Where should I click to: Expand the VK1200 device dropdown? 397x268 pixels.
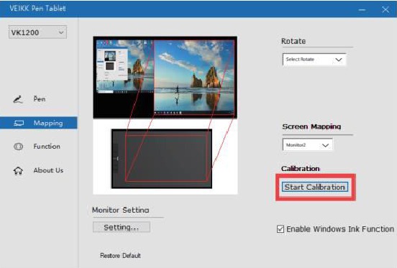coord(37,32)
